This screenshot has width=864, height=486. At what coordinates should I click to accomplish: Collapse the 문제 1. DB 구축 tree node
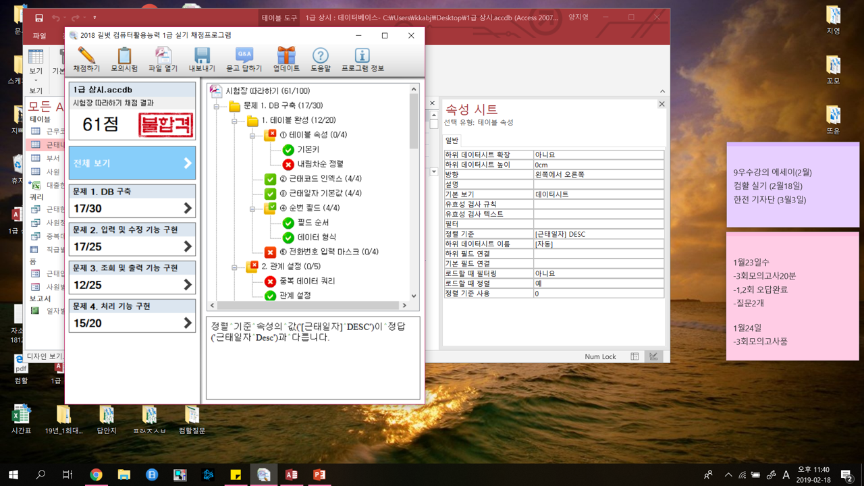click(x=217, y=106)
